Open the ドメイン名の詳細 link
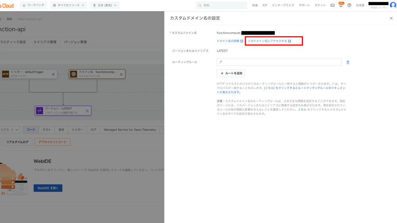Image resolution: width=397 pixels, height=223 pixels. (230, 41)
